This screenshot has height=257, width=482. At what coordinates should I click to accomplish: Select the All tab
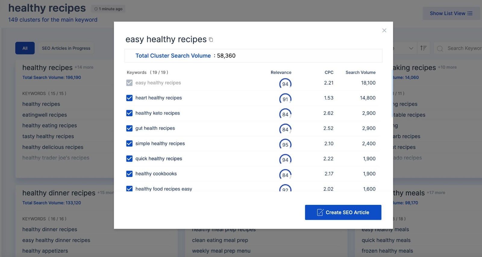25,48
